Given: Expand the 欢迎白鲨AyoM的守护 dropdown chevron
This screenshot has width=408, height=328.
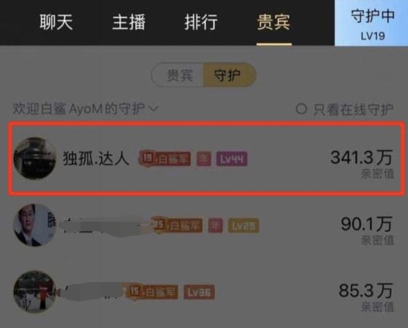Looking at the screenshot, I should tap(153, 108).
